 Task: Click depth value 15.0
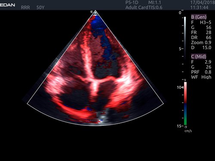point(207,48)
